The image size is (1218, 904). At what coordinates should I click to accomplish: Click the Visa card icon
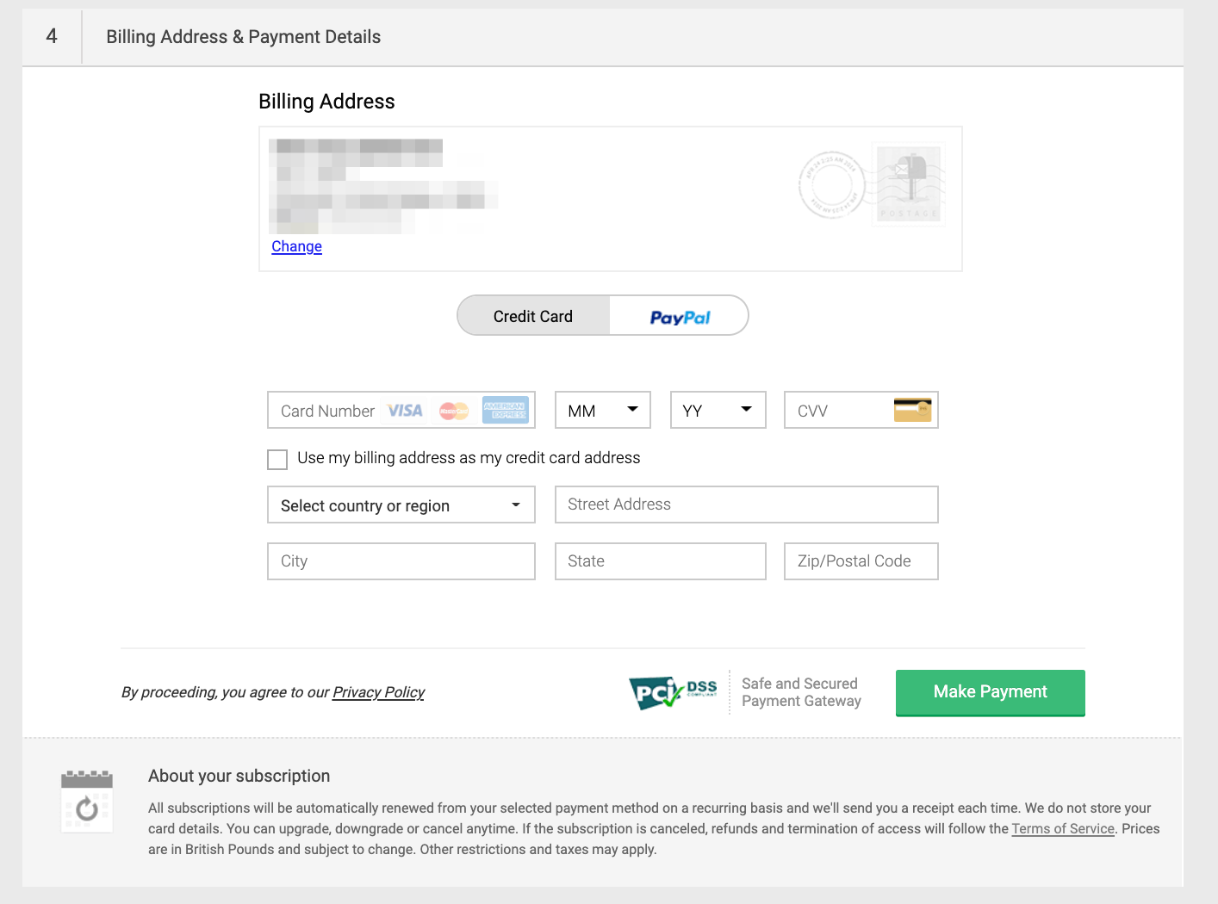point(404,410)
